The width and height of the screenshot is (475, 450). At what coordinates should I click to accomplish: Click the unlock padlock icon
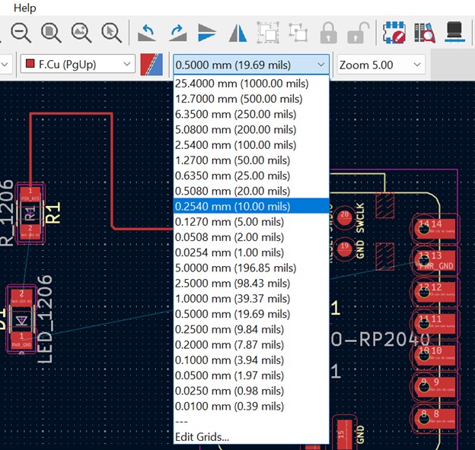pos(356,32)
